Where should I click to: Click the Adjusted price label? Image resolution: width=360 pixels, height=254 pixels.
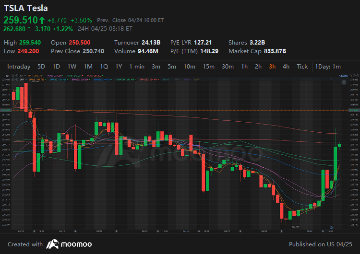tap(344, 76)
